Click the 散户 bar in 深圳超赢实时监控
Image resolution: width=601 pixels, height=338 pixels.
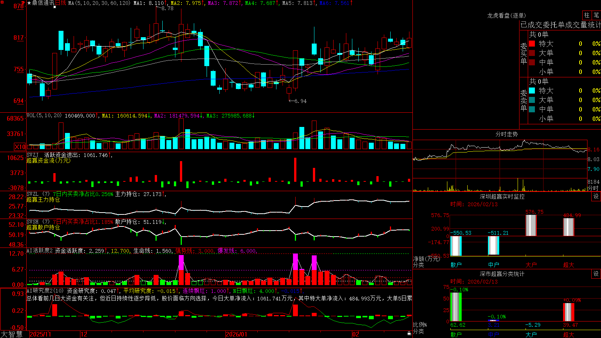pos(456,246)
